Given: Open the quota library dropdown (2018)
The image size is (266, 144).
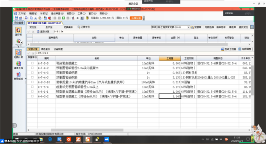Looking at the screenshot, I should 188,27.
